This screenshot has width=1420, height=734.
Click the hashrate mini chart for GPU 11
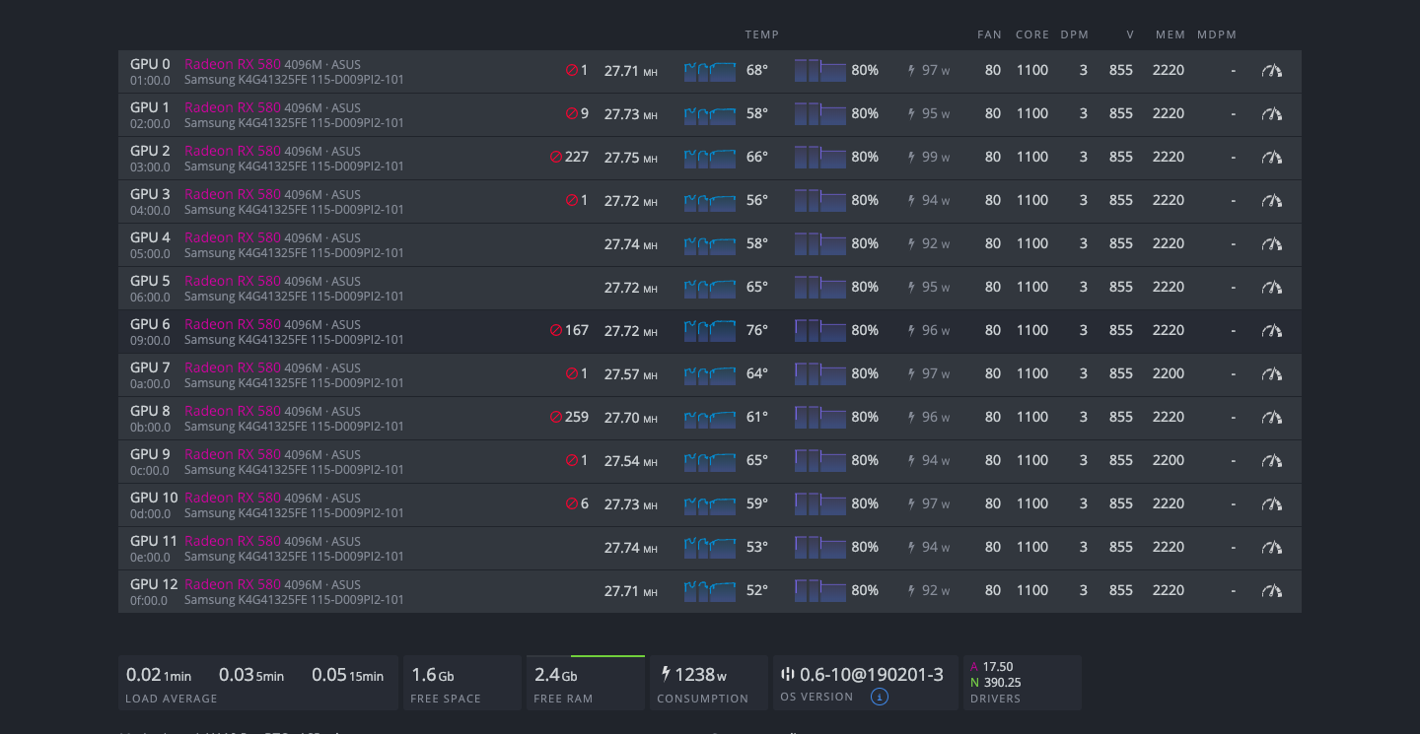click(x=710, y=547)
